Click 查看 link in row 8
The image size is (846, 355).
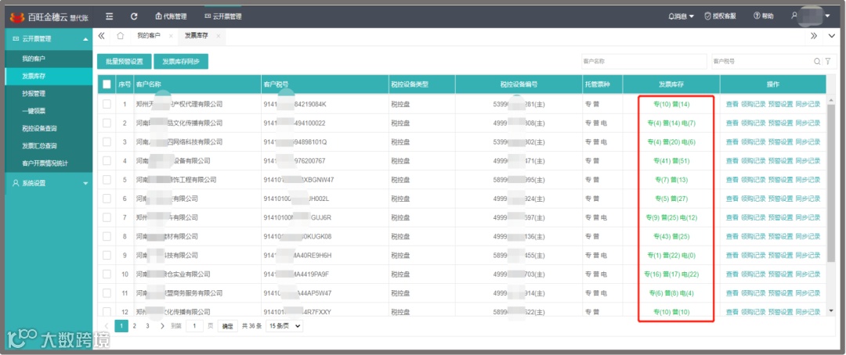click(732, 236)
